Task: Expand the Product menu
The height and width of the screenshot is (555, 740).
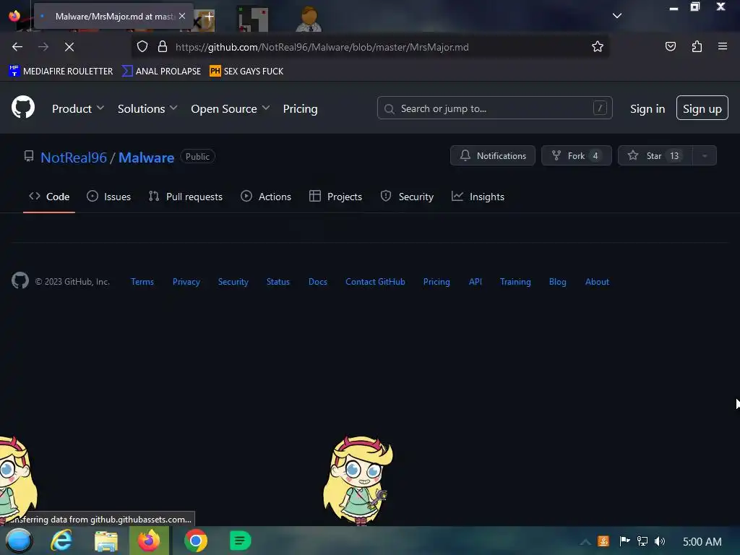Action: tap(78, 108)
